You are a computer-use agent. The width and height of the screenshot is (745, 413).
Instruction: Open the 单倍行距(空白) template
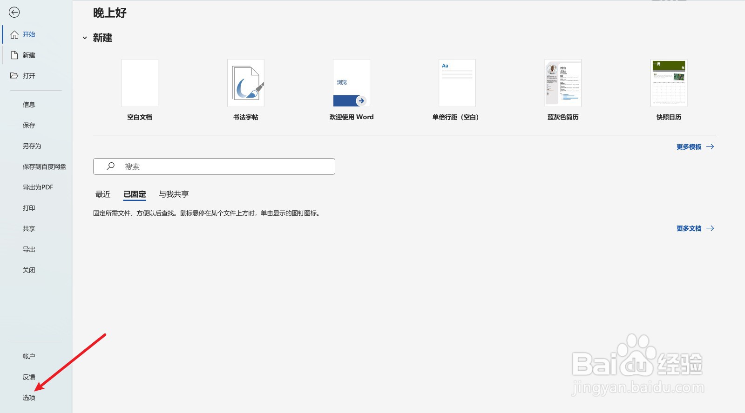click(457, 83)
